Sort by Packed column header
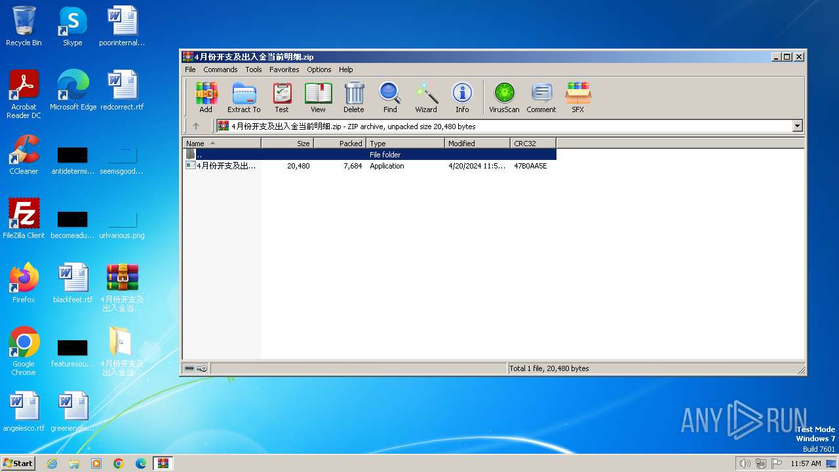 click(340, 143)
